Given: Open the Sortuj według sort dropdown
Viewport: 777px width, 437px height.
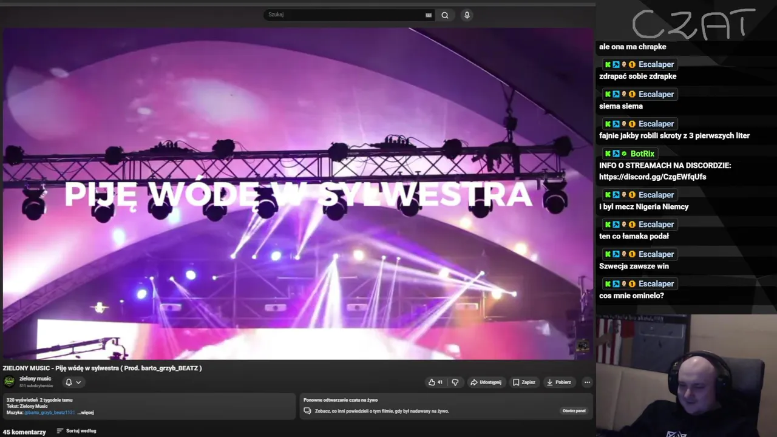Looking at the screenshot, I should (x=76, y=431).
